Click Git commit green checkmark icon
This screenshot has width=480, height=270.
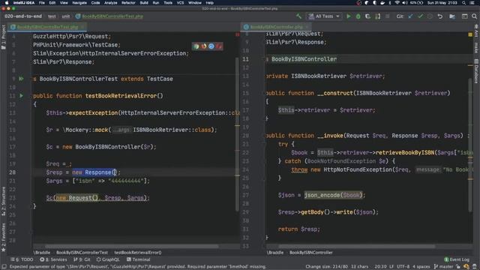pos(420,16)
